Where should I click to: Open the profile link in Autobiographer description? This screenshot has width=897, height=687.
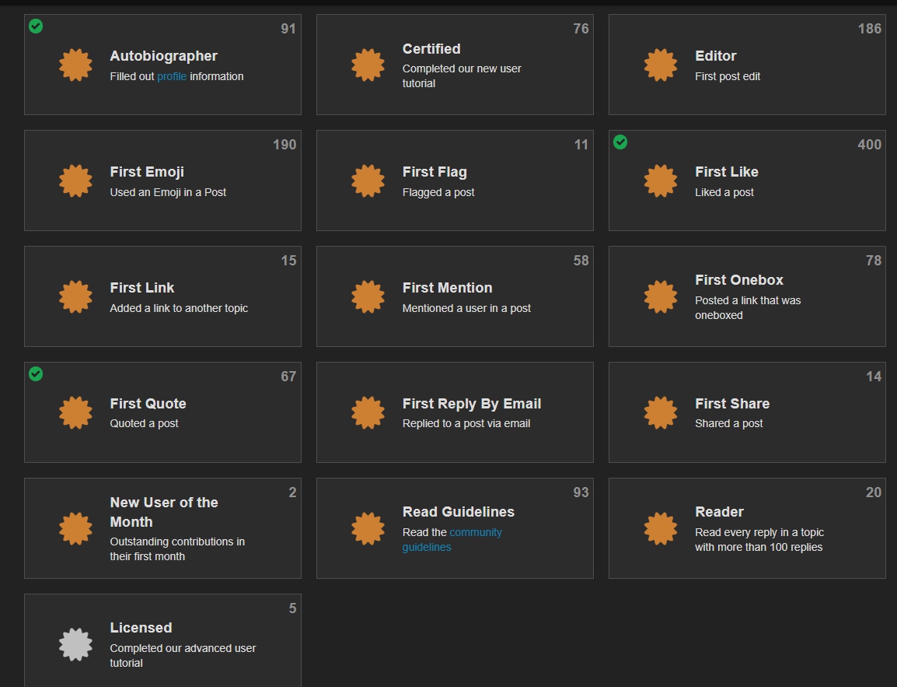click(x=172, y=76)
